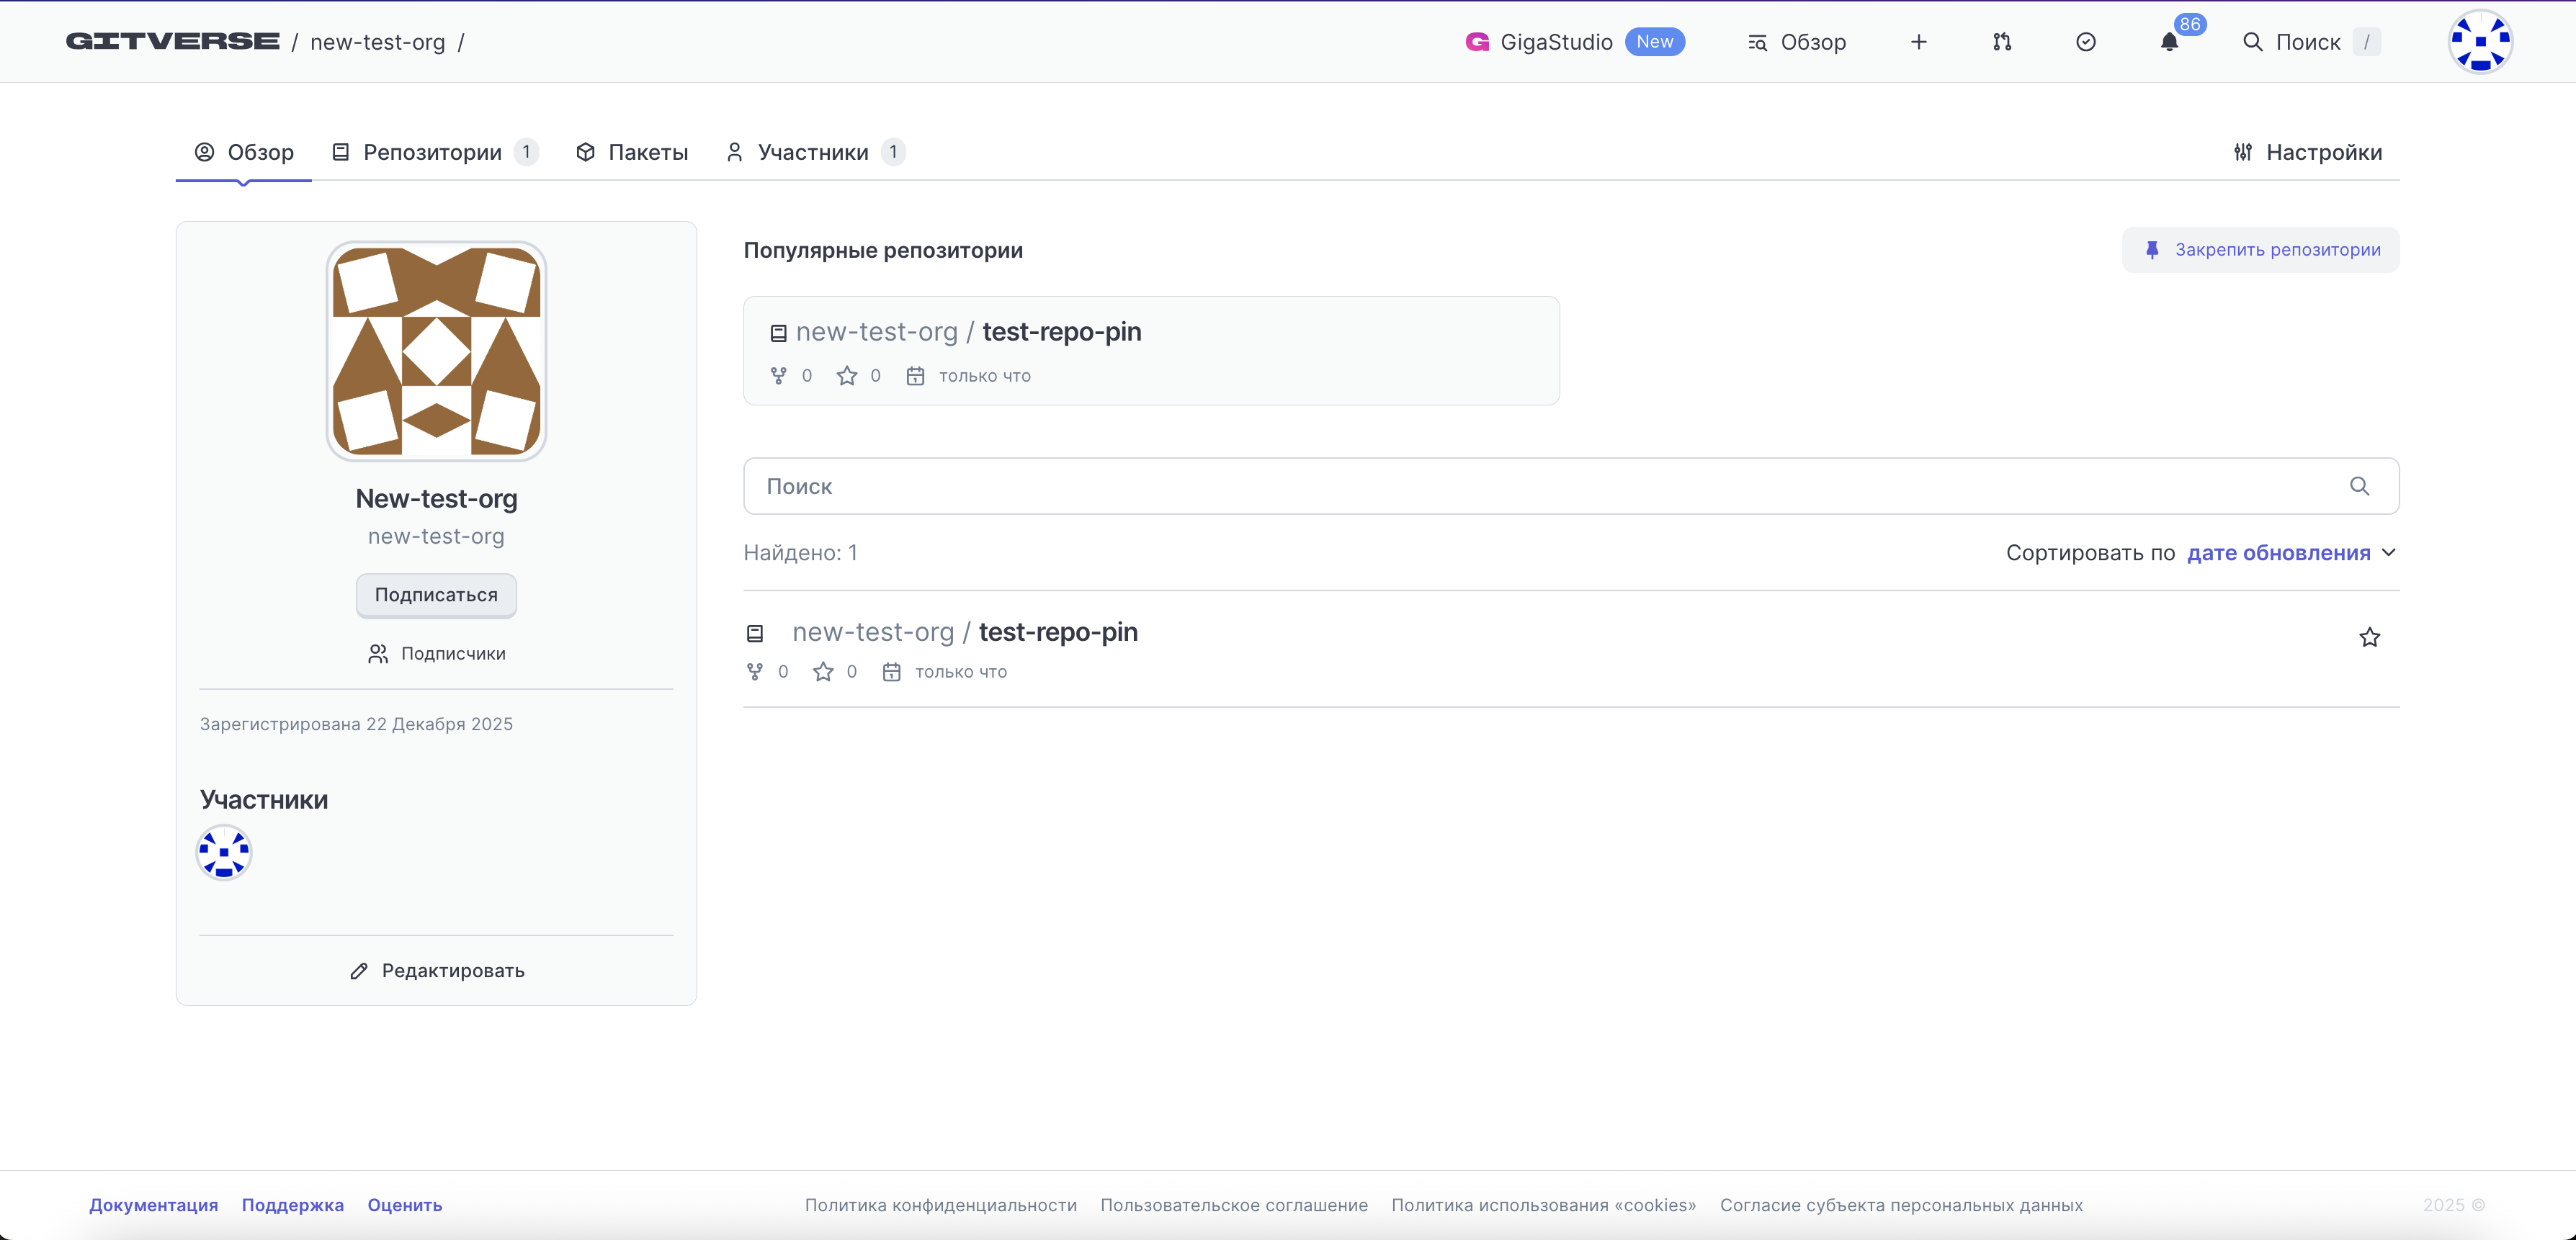The height and width of the screenshot is (1240, 2576).
Task: Click Редактировать in the profile card
Action: [437, 971]
